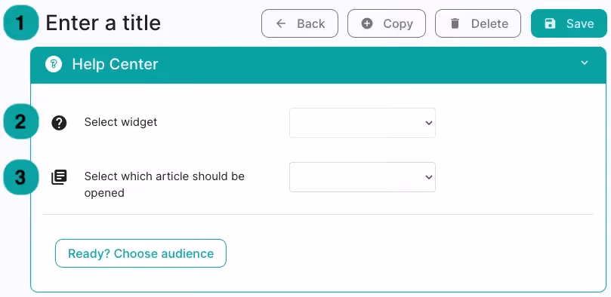Collapse the Help Center panel with the chevron

click(584, 63)
